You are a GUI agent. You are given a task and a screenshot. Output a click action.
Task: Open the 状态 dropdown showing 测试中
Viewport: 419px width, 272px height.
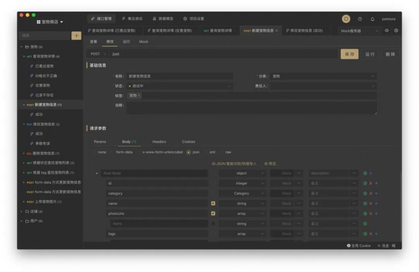coord(180,85)
